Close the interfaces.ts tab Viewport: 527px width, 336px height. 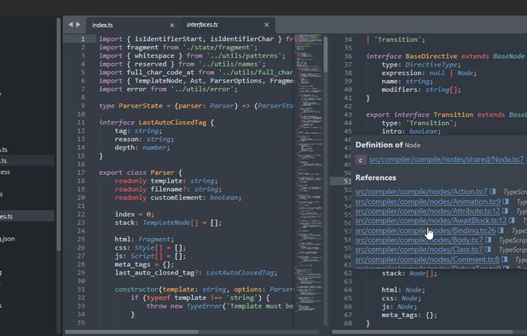coord(267,25)
